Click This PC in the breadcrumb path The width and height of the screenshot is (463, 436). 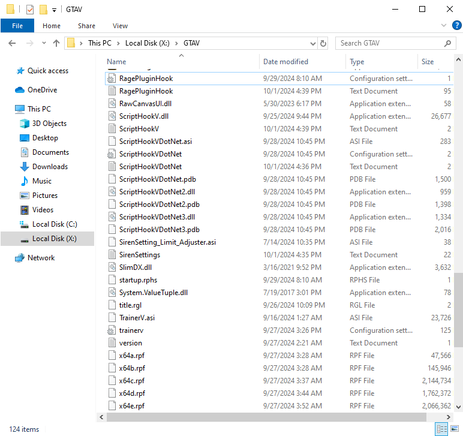click(99, 43)
